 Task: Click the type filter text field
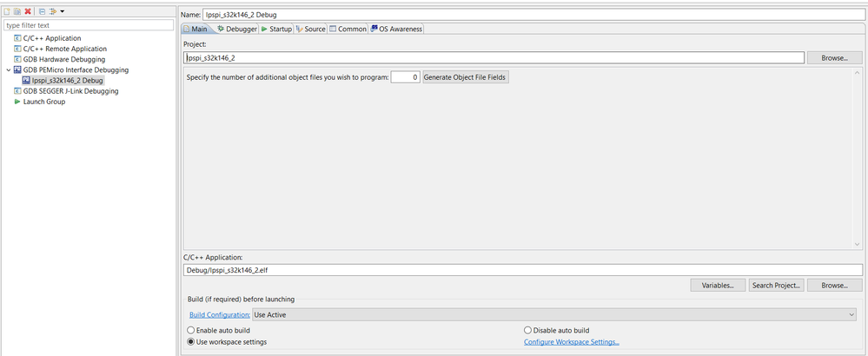tap(89, 25)
